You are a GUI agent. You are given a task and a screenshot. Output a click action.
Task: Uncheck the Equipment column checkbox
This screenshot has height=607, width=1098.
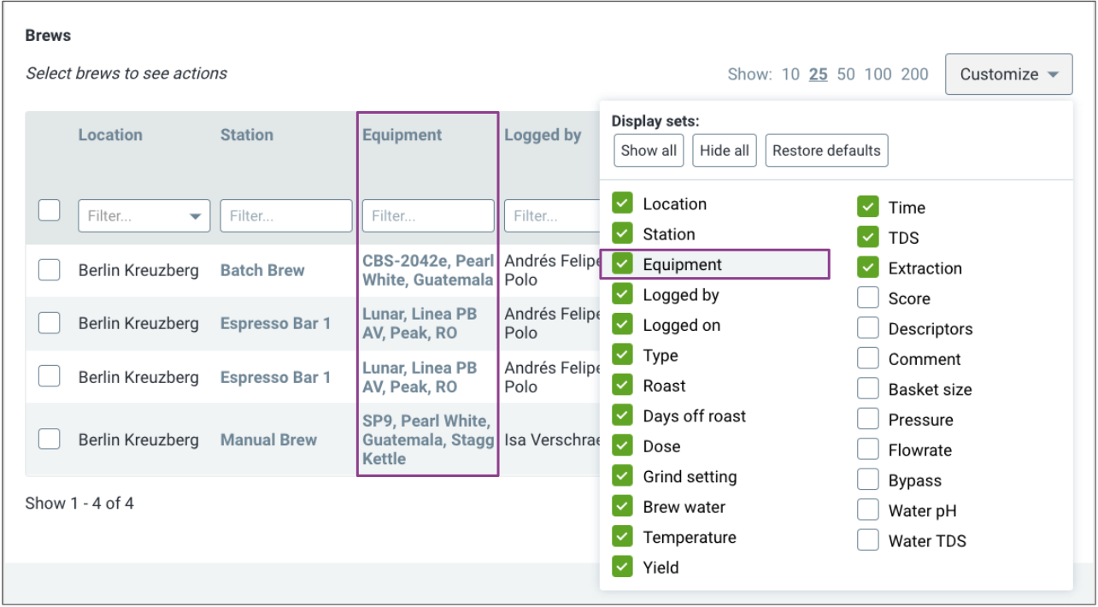[622, 264]
